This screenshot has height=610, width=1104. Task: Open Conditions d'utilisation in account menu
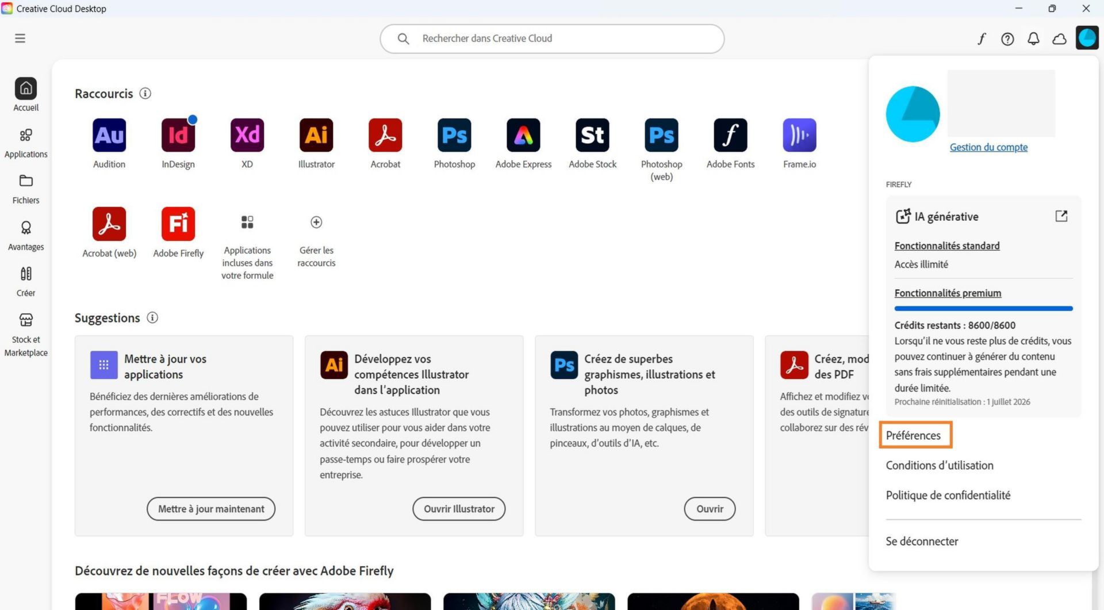(x=940, y=465)
